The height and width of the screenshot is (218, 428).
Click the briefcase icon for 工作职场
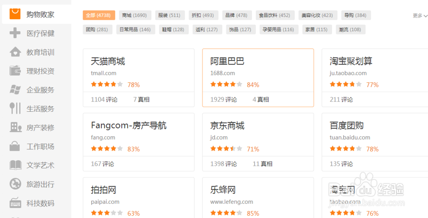coord(15,146)
